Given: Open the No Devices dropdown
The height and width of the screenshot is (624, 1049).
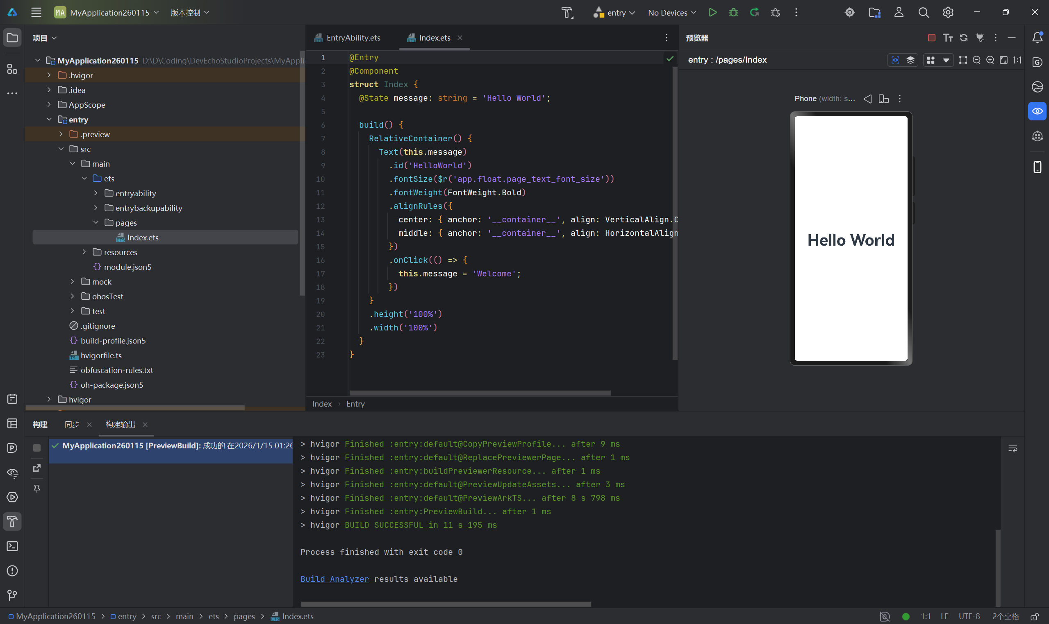Looking at the screenshot, I should 672,13.
